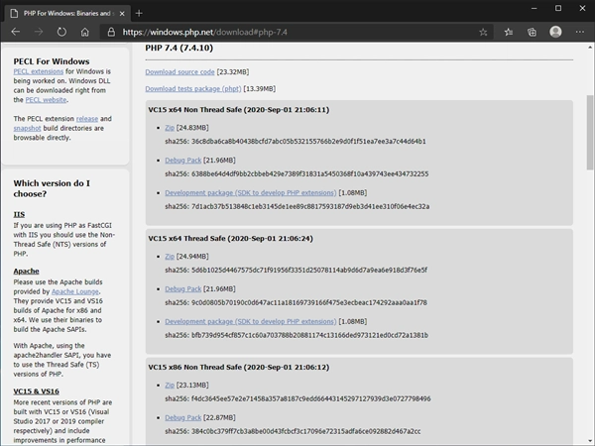Download VC15 x64 Thread Safe Zip

click(x=170, y=257)
